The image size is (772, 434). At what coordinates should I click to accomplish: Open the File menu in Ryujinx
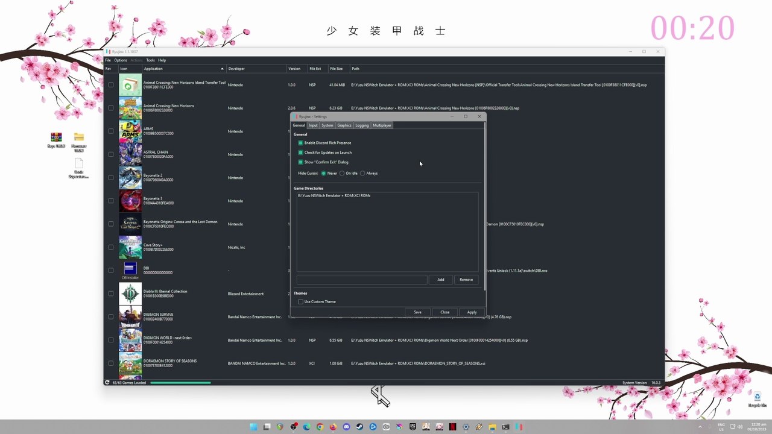coord(108,60)
